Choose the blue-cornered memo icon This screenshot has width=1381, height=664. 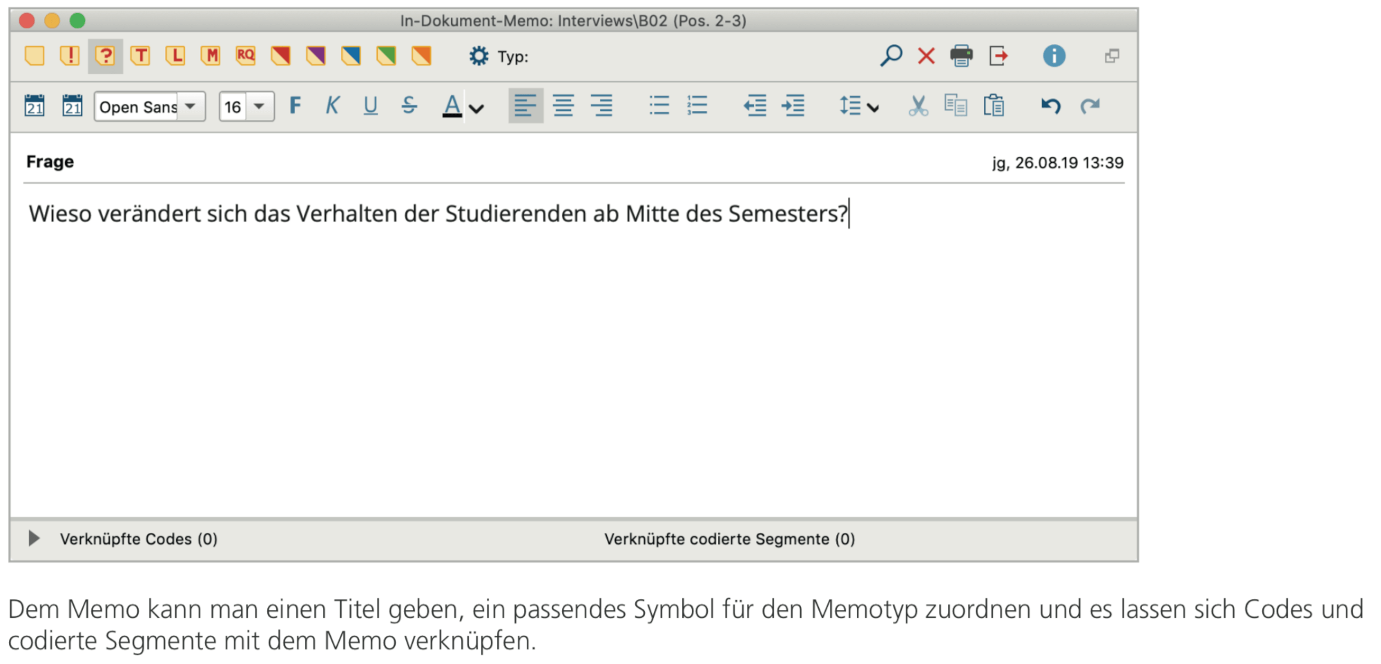(x=351, y=56)
